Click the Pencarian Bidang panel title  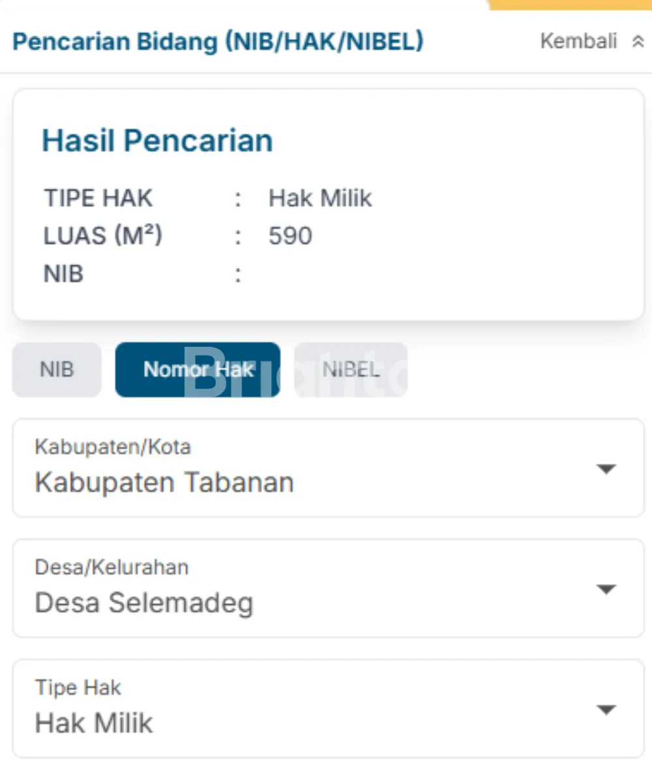[218, 42]
